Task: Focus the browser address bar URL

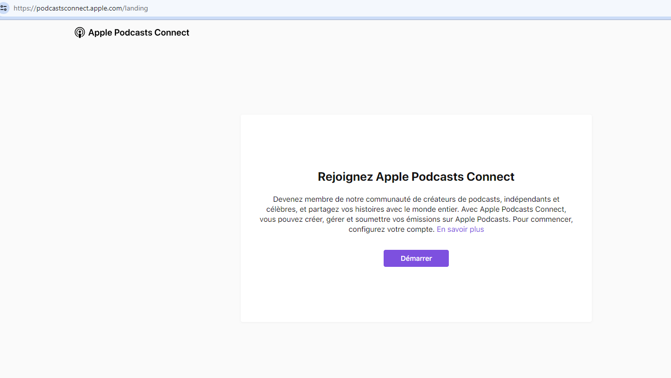Action: pyautogui.click(x=301, y=9)
